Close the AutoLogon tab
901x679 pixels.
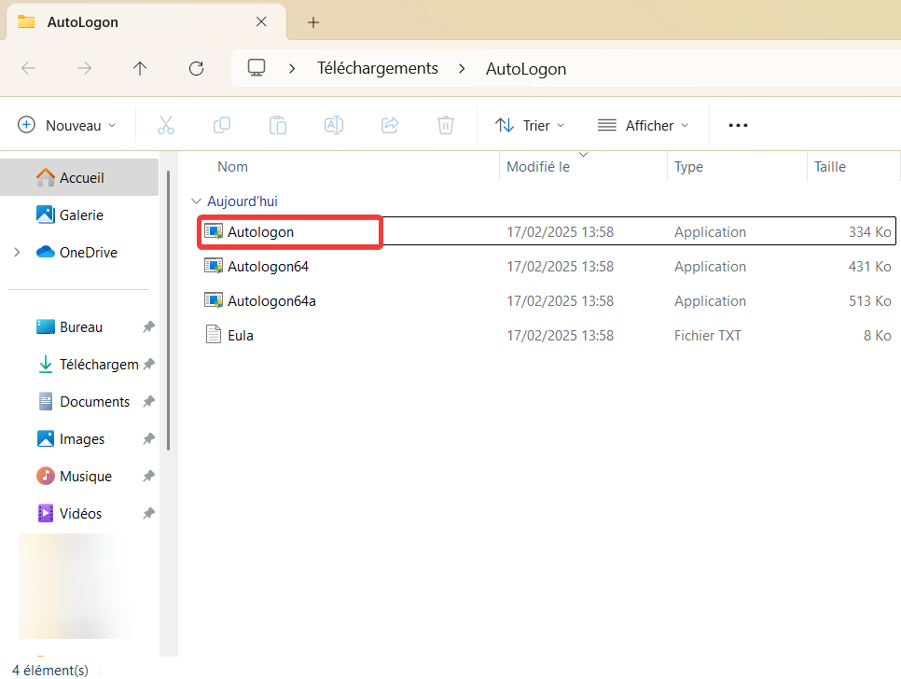(261, 21)
